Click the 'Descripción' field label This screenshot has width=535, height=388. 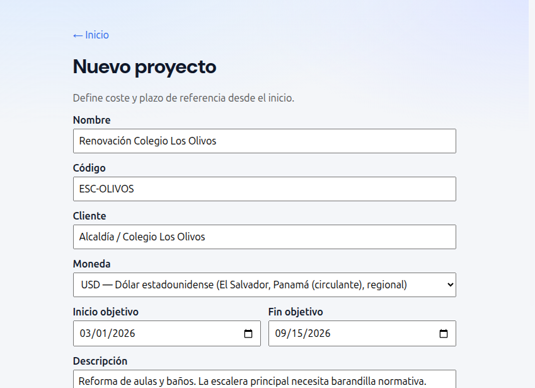click(x=100, y=361)
